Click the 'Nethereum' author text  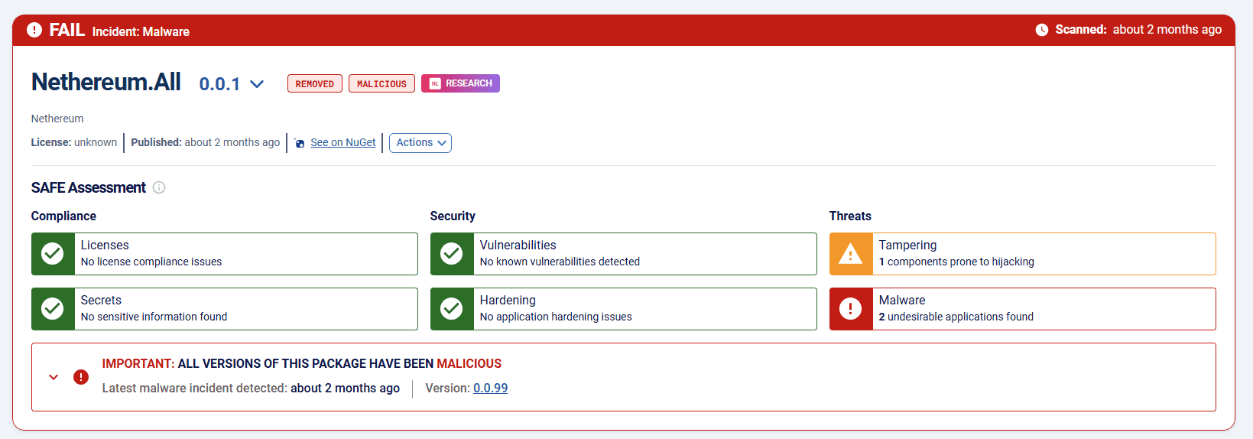click(57, 119)
